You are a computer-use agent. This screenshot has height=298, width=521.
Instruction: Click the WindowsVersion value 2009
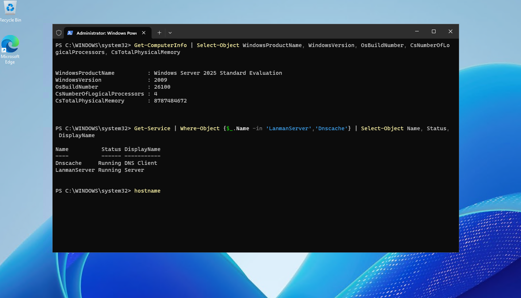click(160, 80)
